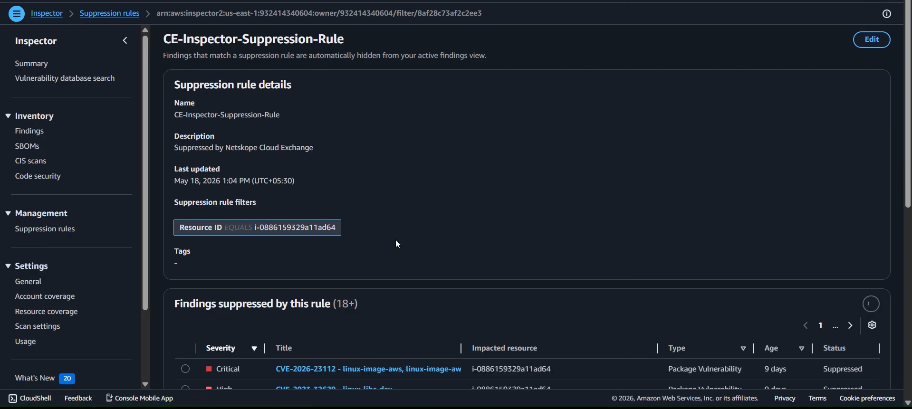This screenshot has height=409, width=912.
Task: Go to Suppression rules breadcrumb
Action: [x=109, y=13]
